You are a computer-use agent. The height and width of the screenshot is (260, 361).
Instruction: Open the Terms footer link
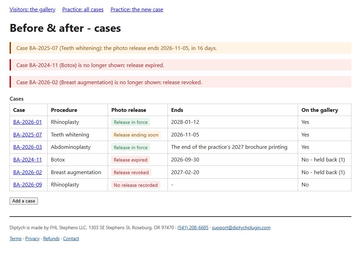(x=16, y=238)
